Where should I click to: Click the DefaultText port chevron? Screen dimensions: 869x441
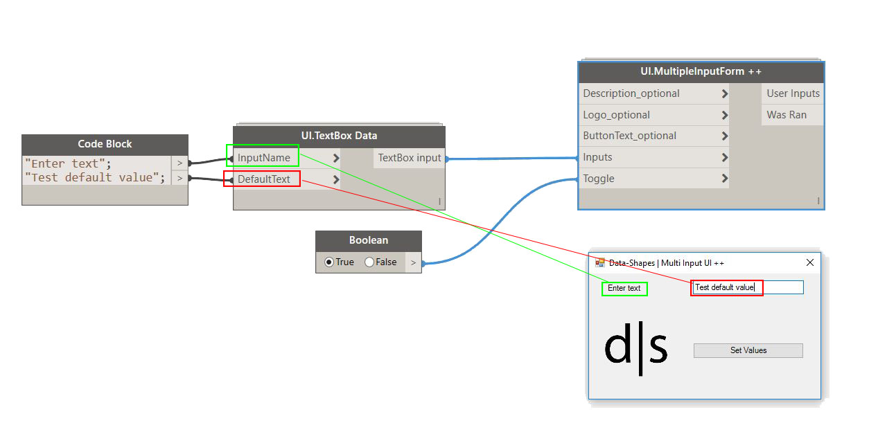click(336, 179)
